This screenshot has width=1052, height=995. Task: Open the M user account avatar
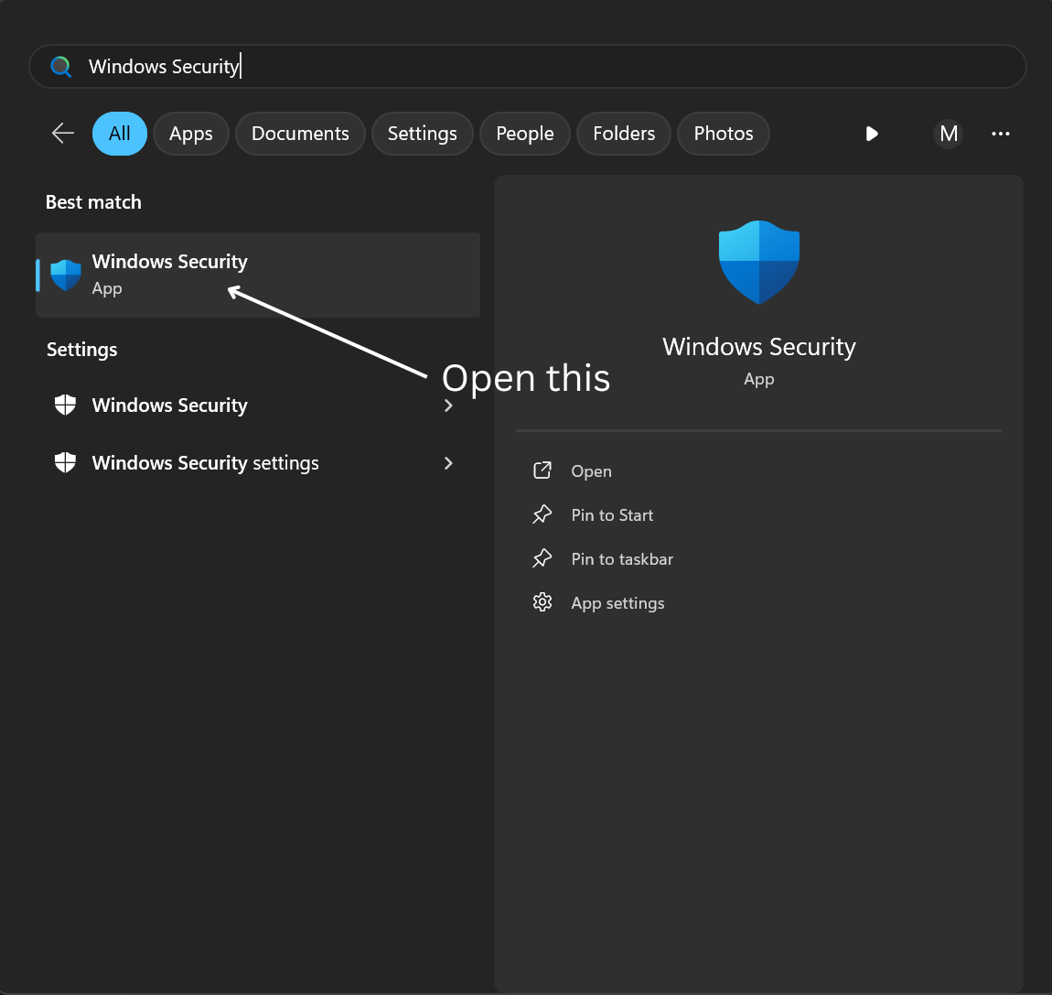[x=949, y=134]
